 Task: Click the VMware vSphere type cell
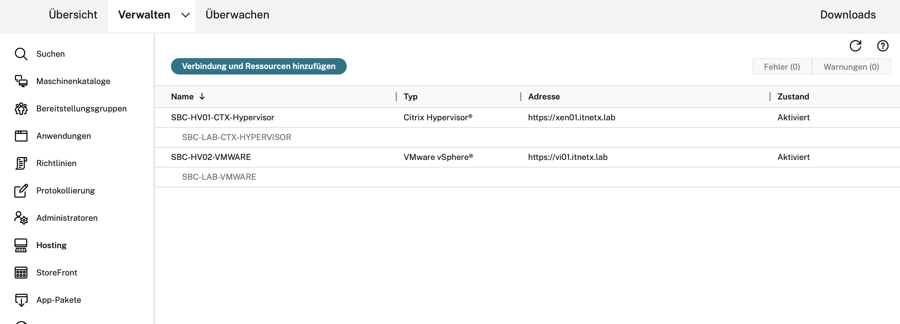point(438,157)
